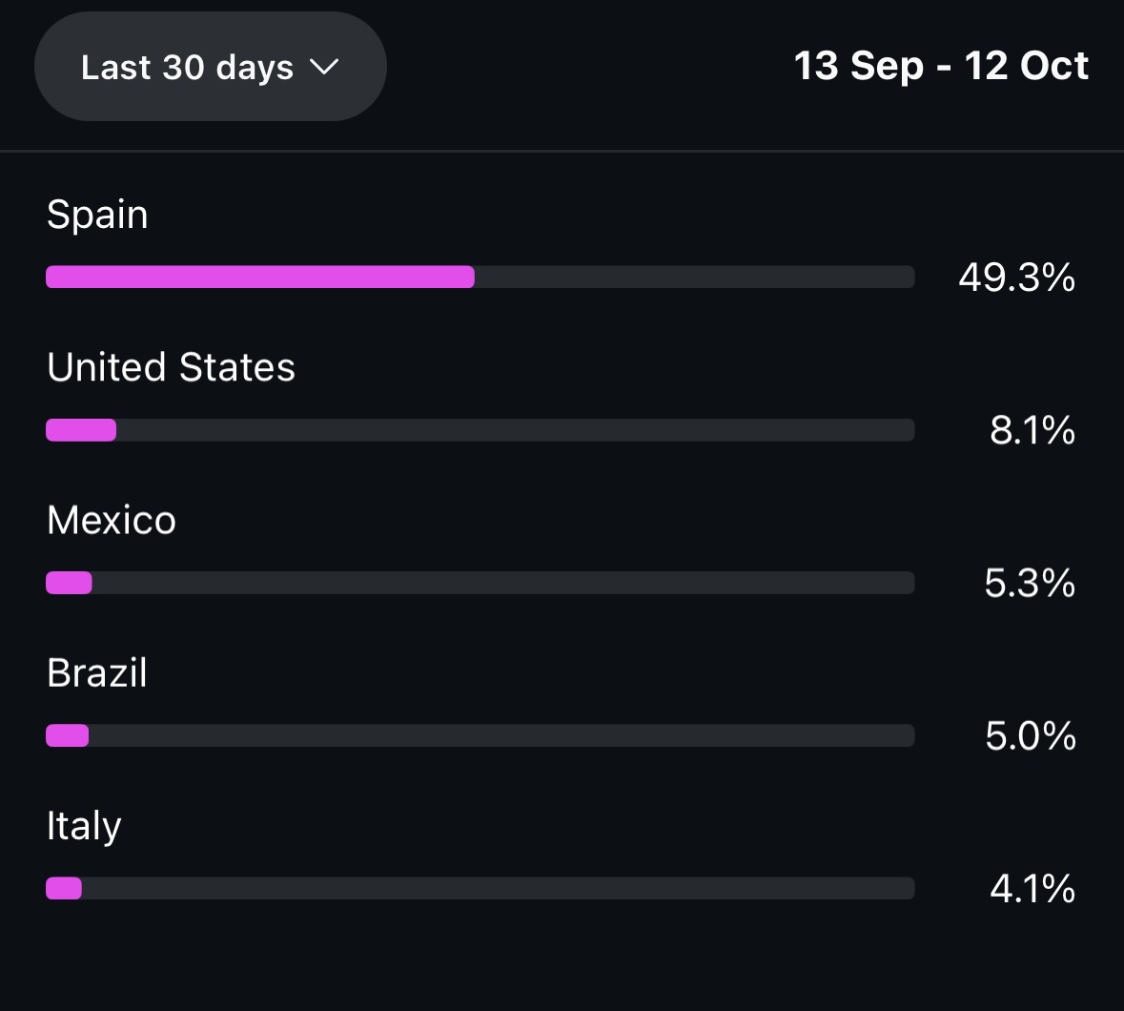Click the 8.1% value for United States
The width and height of the screenshot is (1124, 1011).
1032,430
